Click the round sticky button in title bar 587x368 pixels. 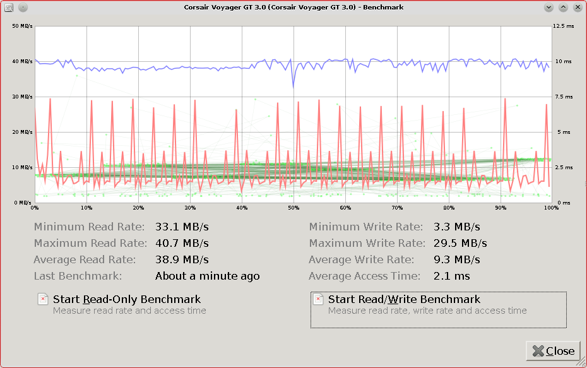coord(23,7)
